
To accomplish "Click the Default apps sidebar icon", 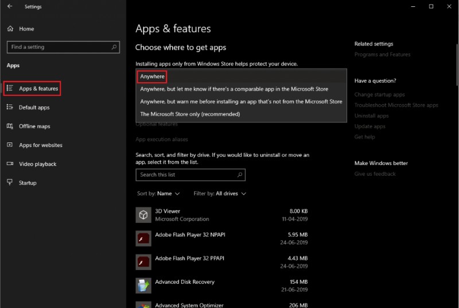I will [10, 107].
